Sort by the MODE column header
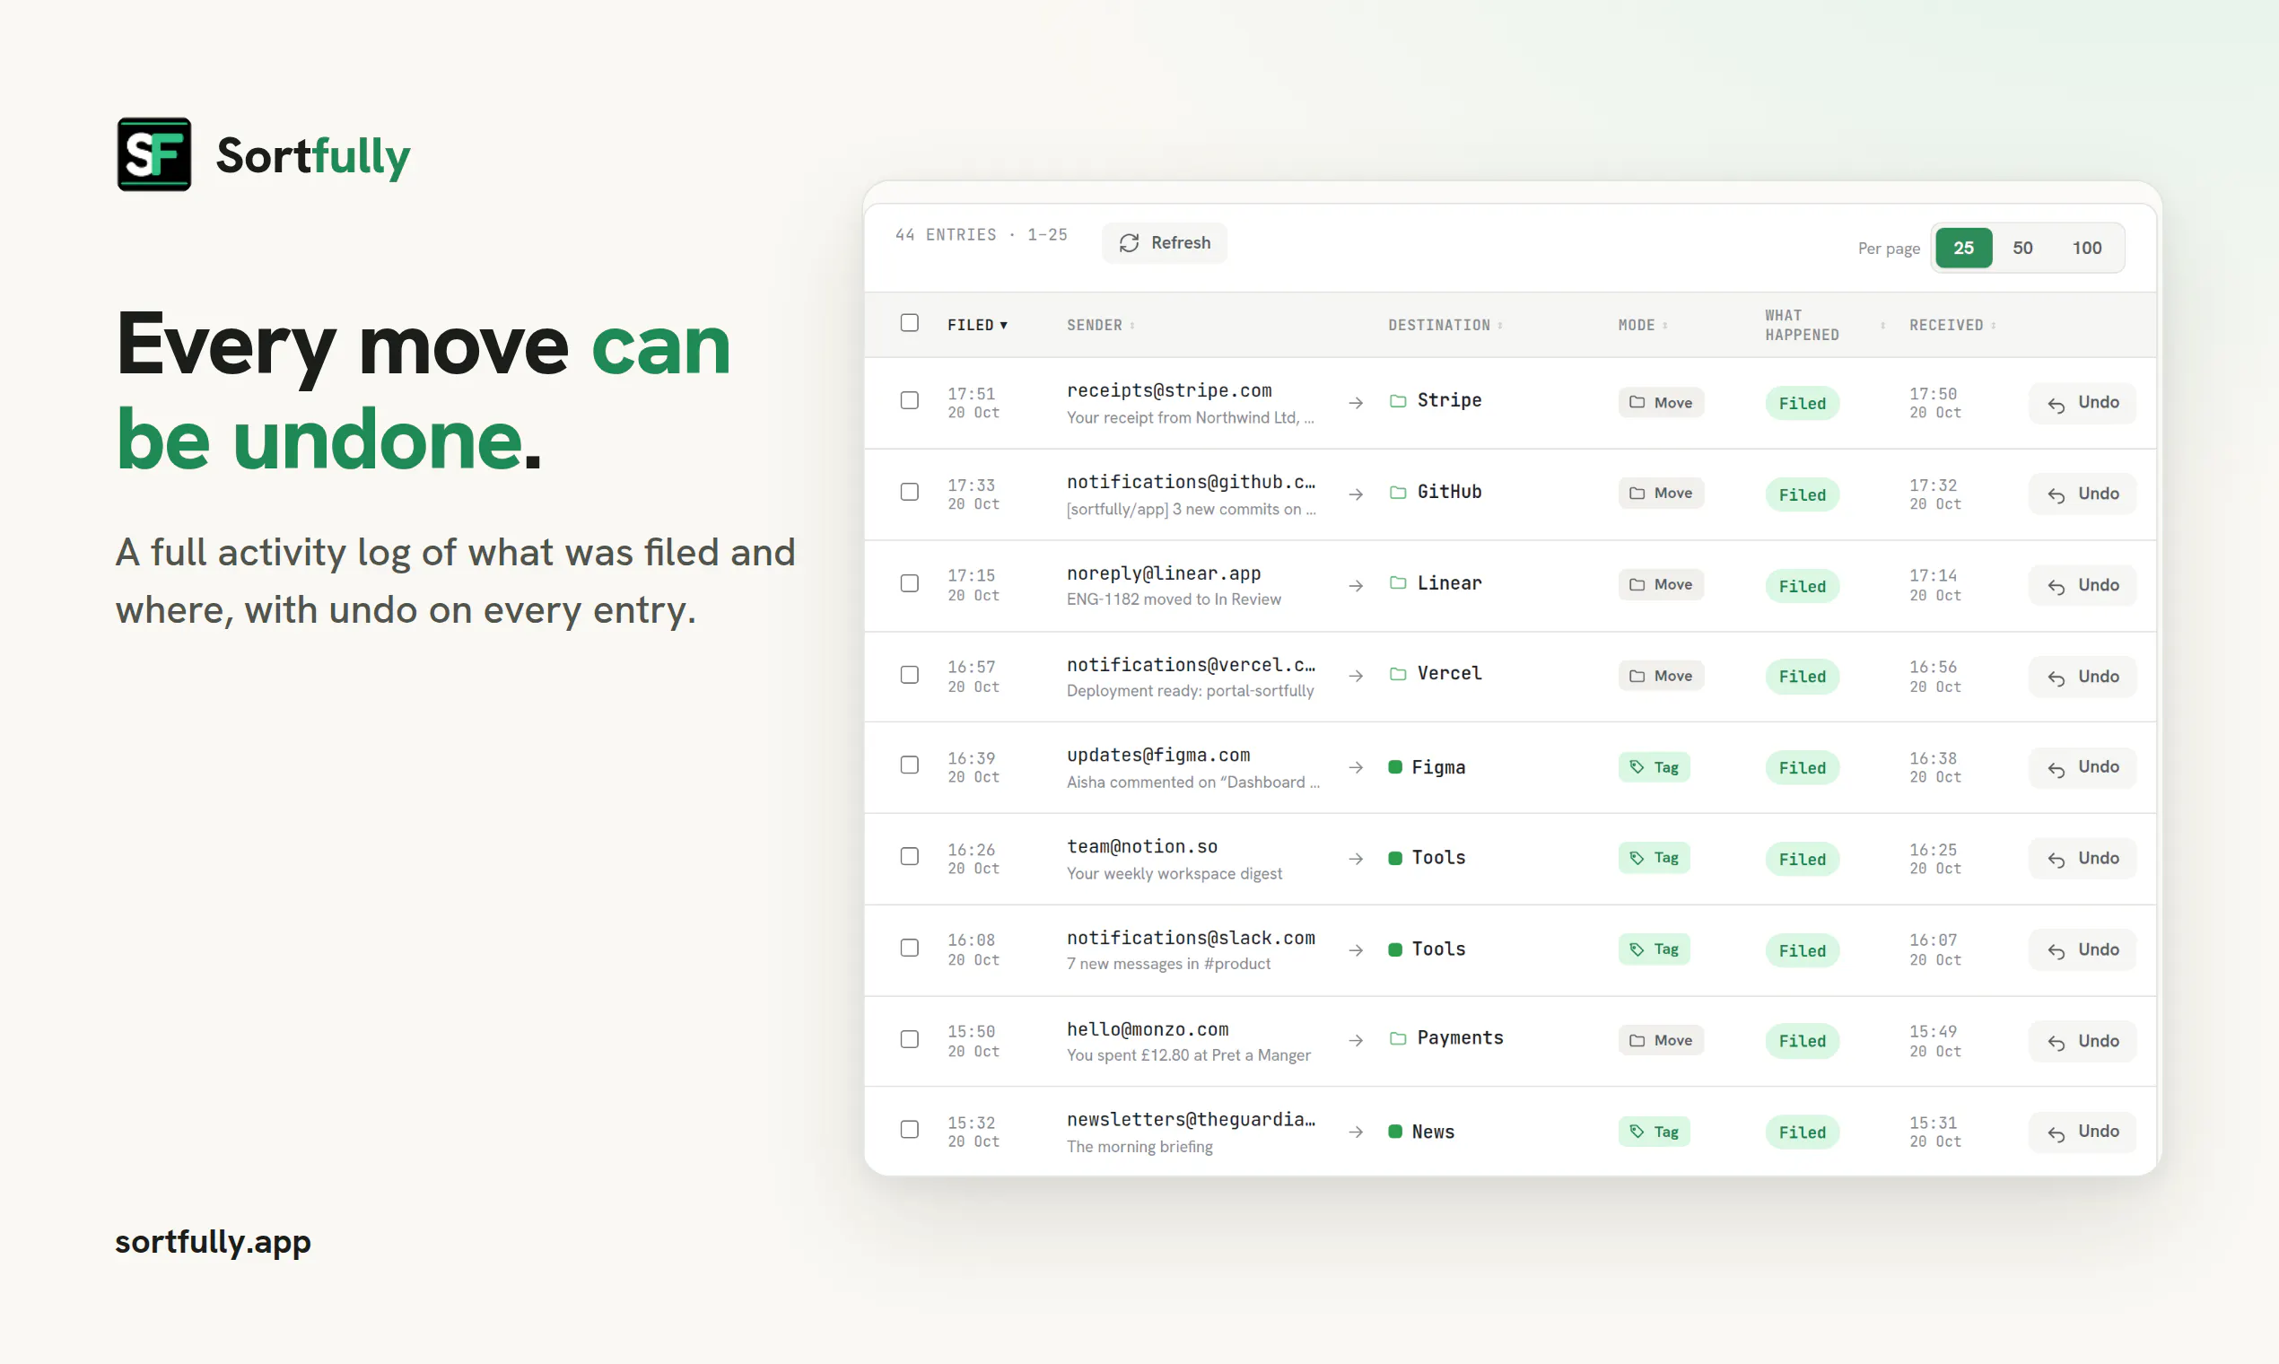Screen dimensions: 2279x1364 click(x=1642, y=325)
